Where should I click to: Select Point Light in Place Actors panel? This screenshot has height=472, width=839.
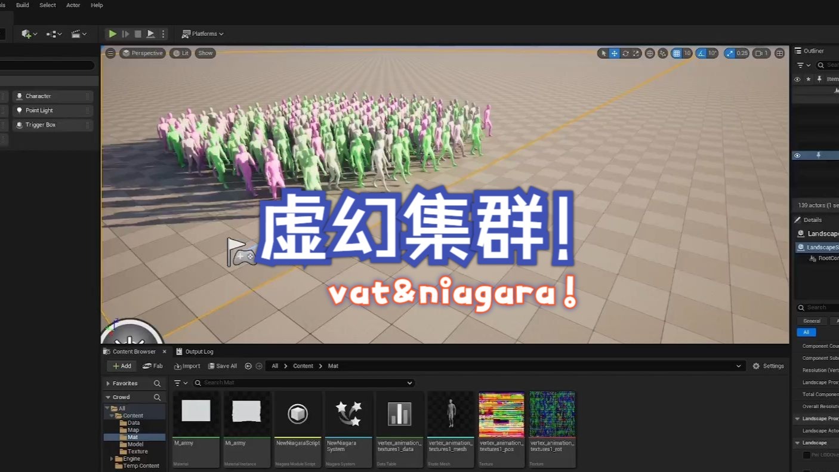click(x=53, y=110)
